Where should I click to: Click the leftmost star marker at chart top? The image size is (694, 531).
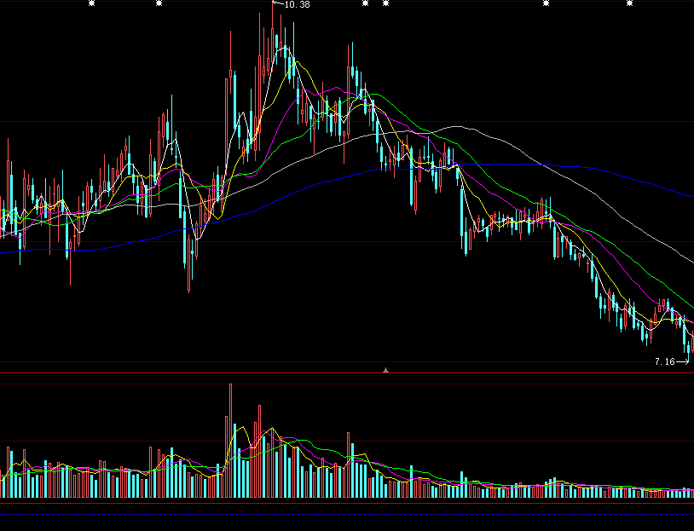(92, 3)
